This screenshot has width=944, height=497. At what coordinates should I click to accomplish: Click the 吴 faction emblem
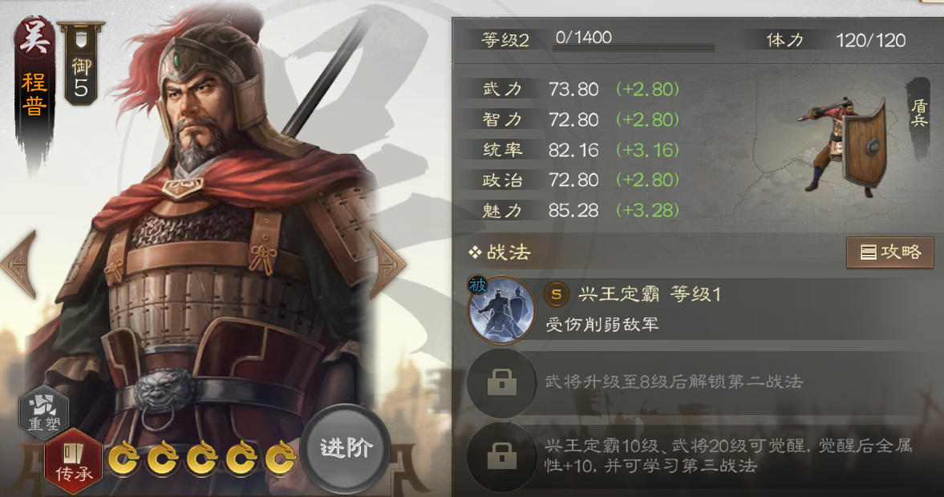[34, 38]
